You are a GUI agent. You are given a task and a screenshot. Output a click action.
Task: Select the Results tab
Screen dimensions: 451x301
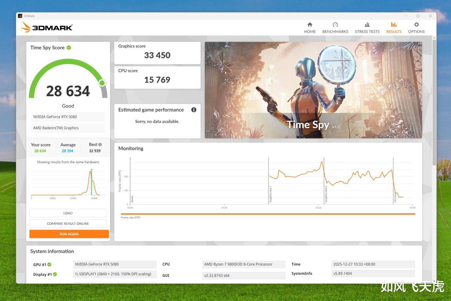pyautogui.click(x=394, y=28)
